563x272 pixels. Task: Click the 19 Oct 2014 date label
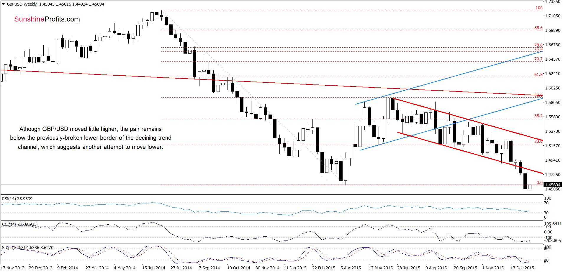click(x=239, y=268)
